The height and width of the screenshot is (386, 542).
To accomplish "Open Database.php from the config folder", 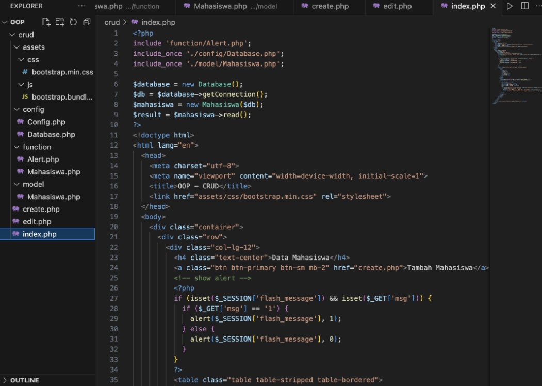I will click(x=52, y=134).
